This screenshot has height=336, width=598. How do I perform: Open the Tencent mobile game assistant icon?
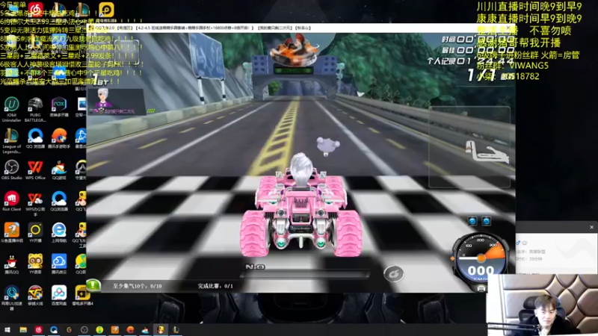(x=59, y=138)
